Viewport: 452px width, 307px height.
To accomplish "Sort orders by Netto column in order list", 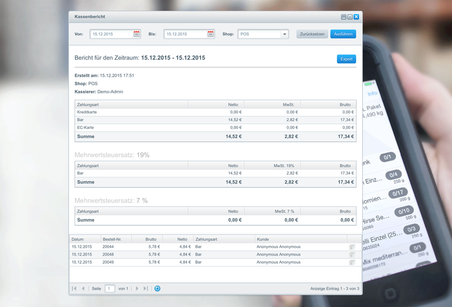I will tap(178, 239).
